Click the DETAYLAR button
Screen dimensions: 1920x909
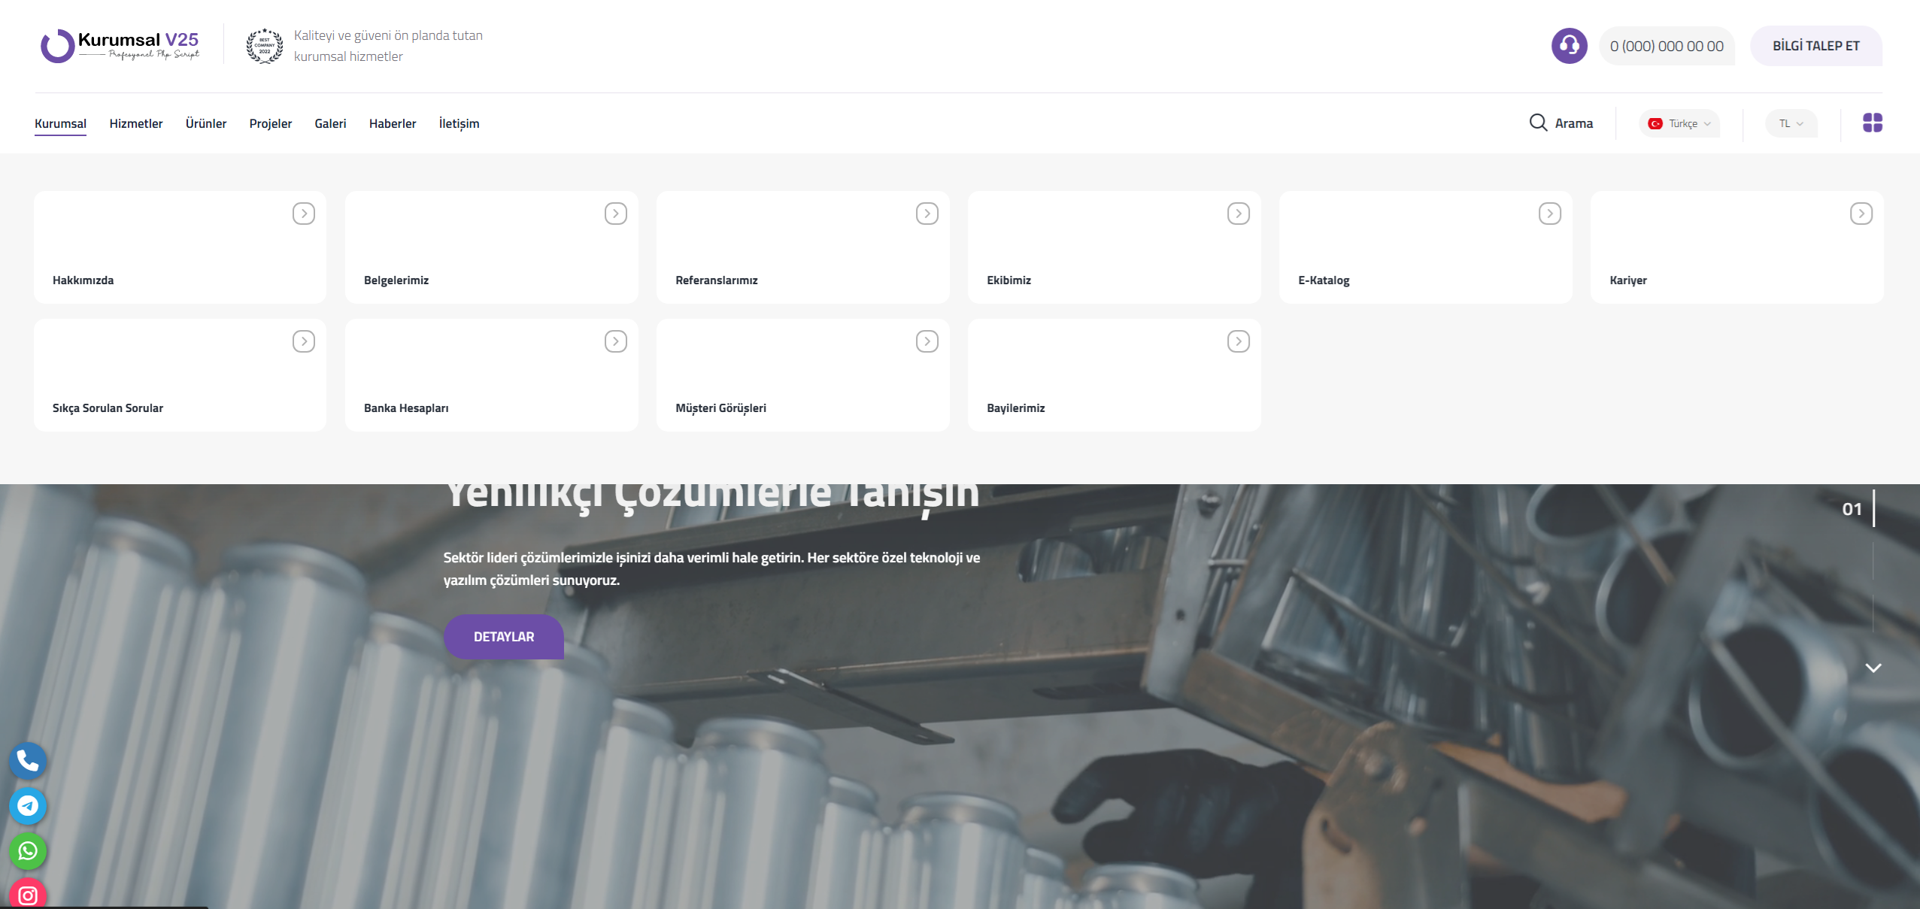(x=503, y=637)
